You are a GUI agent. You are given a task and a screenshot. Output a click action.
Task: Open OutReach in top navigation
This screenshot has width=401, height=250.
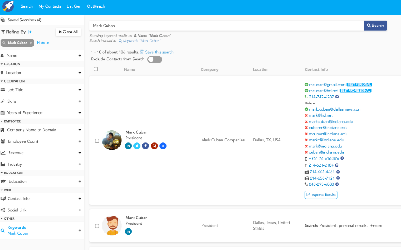click(x=96, y=6)
